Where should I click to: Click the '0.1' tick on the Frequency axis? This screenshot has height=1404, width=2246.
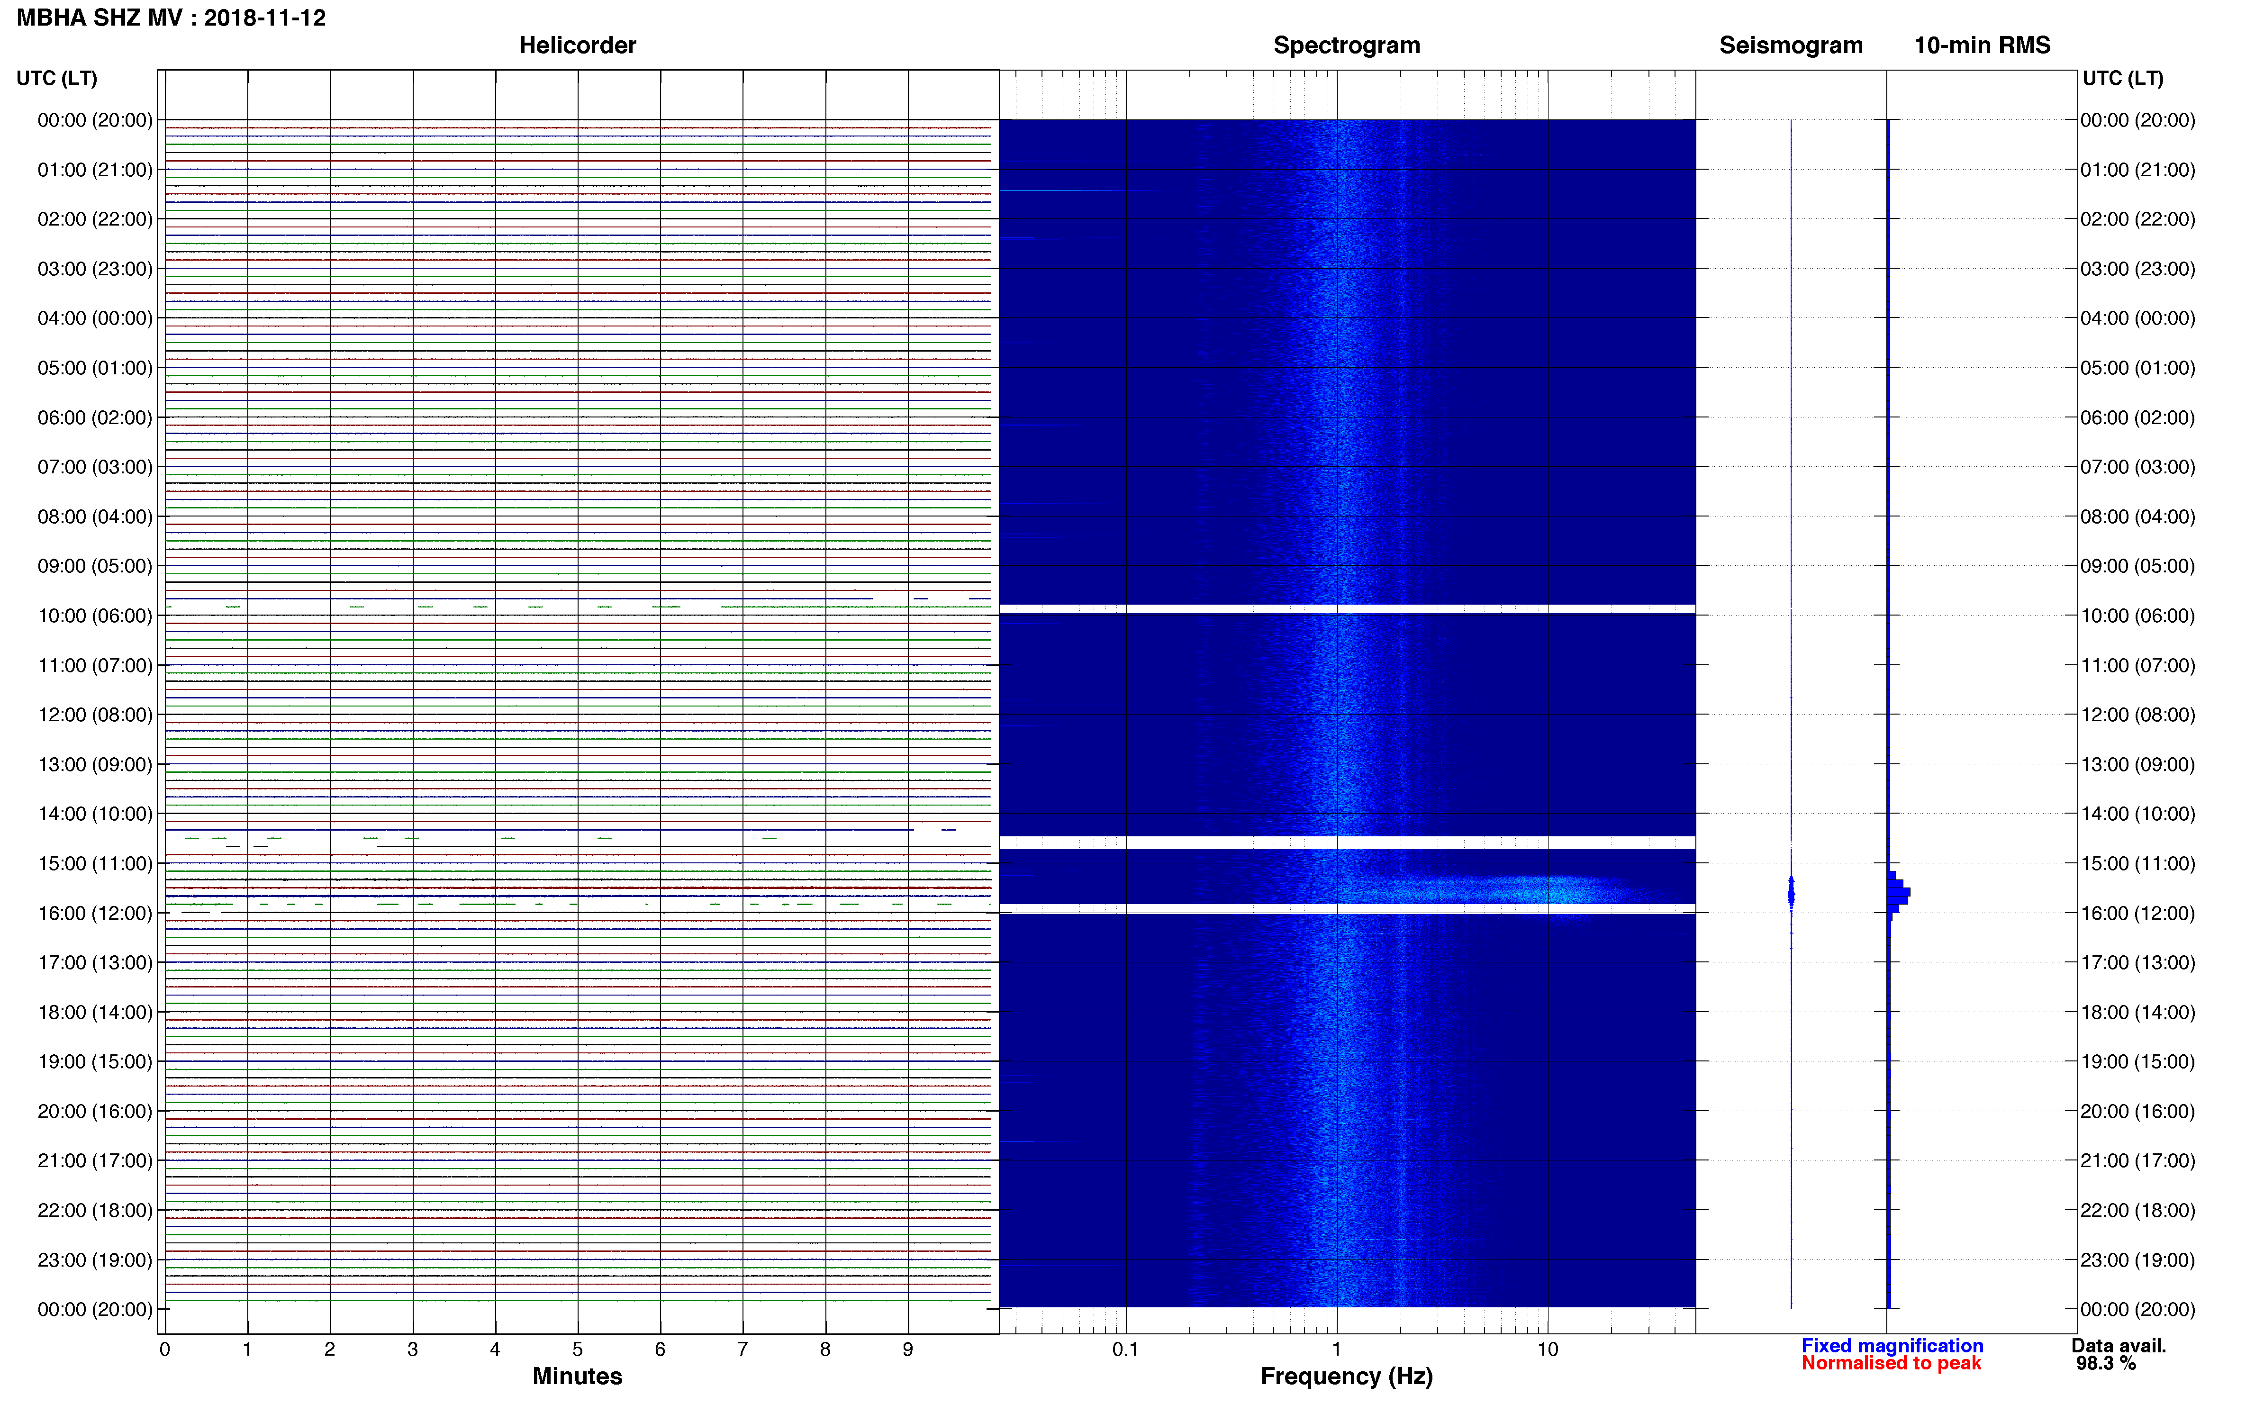coord(1125,1350)
